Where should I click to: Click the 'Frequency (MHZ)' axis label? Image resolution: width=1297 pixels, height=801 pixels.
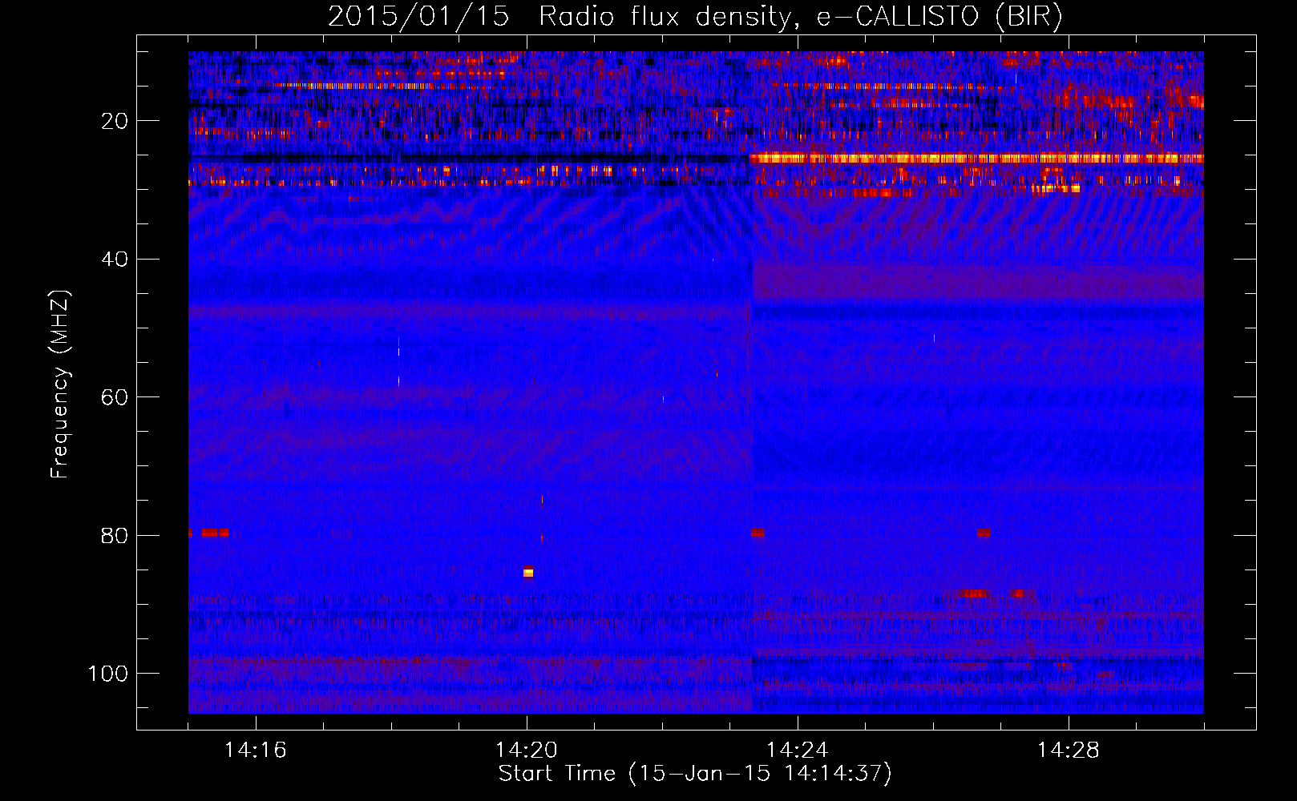click(60, 384)
